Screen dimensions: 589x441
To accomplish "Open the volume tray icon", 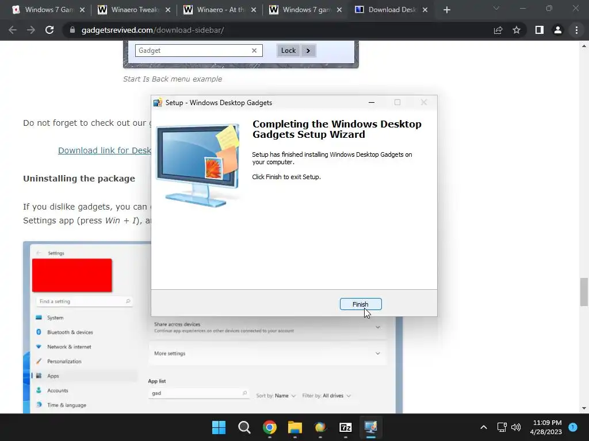I will pos(516,427).
